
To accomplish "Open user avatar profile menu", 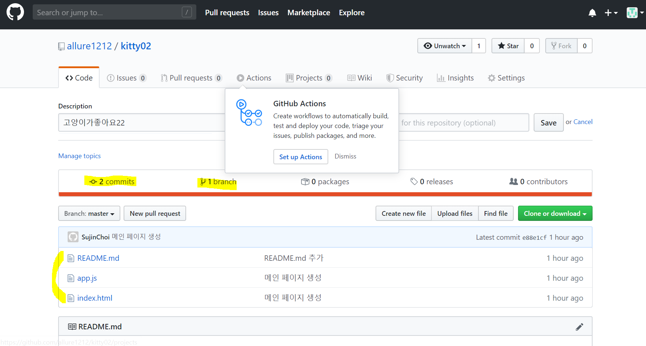I will click(x=635, y=13).
